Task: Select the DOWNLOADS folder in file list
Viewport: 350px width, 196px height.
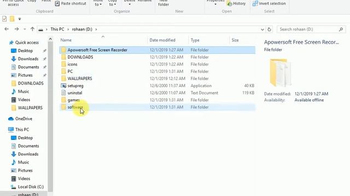Action: [x=157, y=57]
